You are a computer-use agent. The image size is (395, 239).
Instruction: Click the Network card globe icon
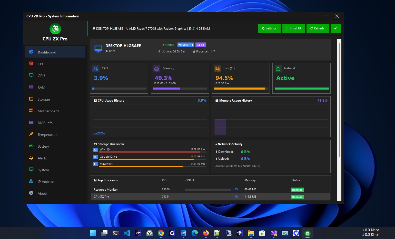[278, 69]
